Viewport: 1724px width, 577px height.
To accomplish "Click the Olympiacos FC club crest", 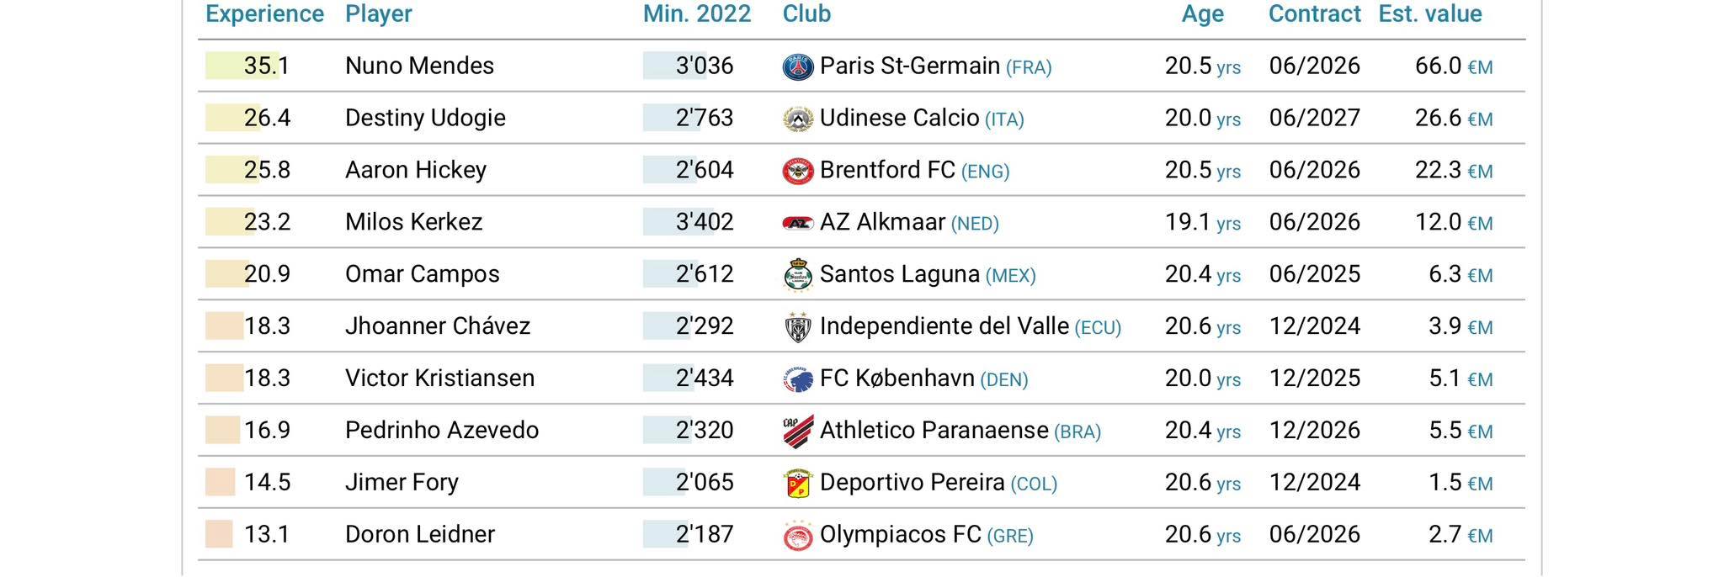I will (x=797, y=535).
